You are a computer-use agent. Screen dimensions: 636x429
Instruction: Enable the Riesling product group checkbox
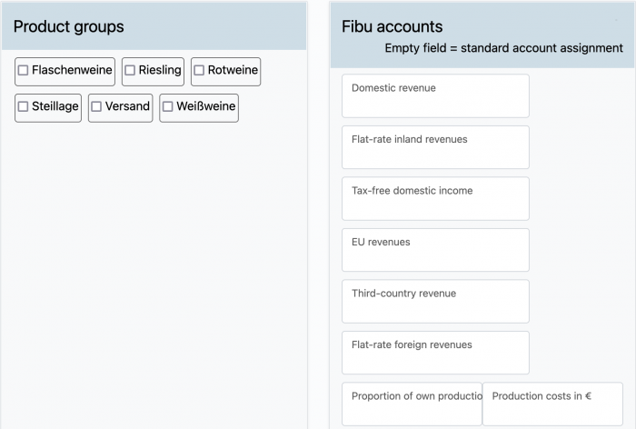point(130,71)
